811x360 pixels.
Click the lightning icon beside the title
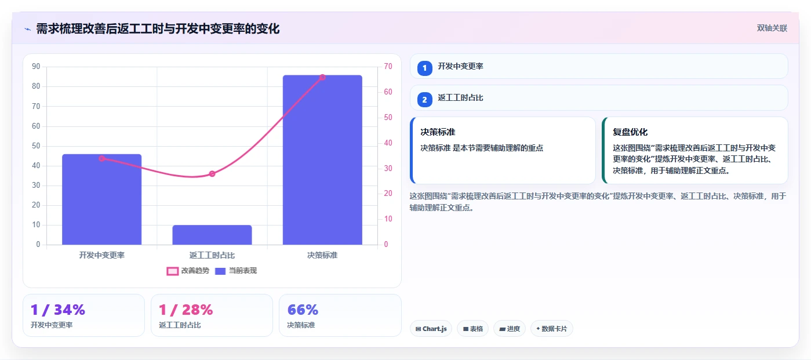pyautogui.click(x=28, y=28)
